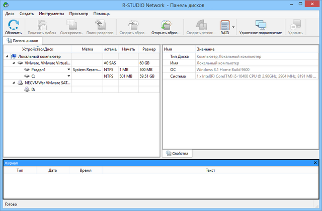Click the Поиск разделов toolbar icon

click(x=100, y=25)
